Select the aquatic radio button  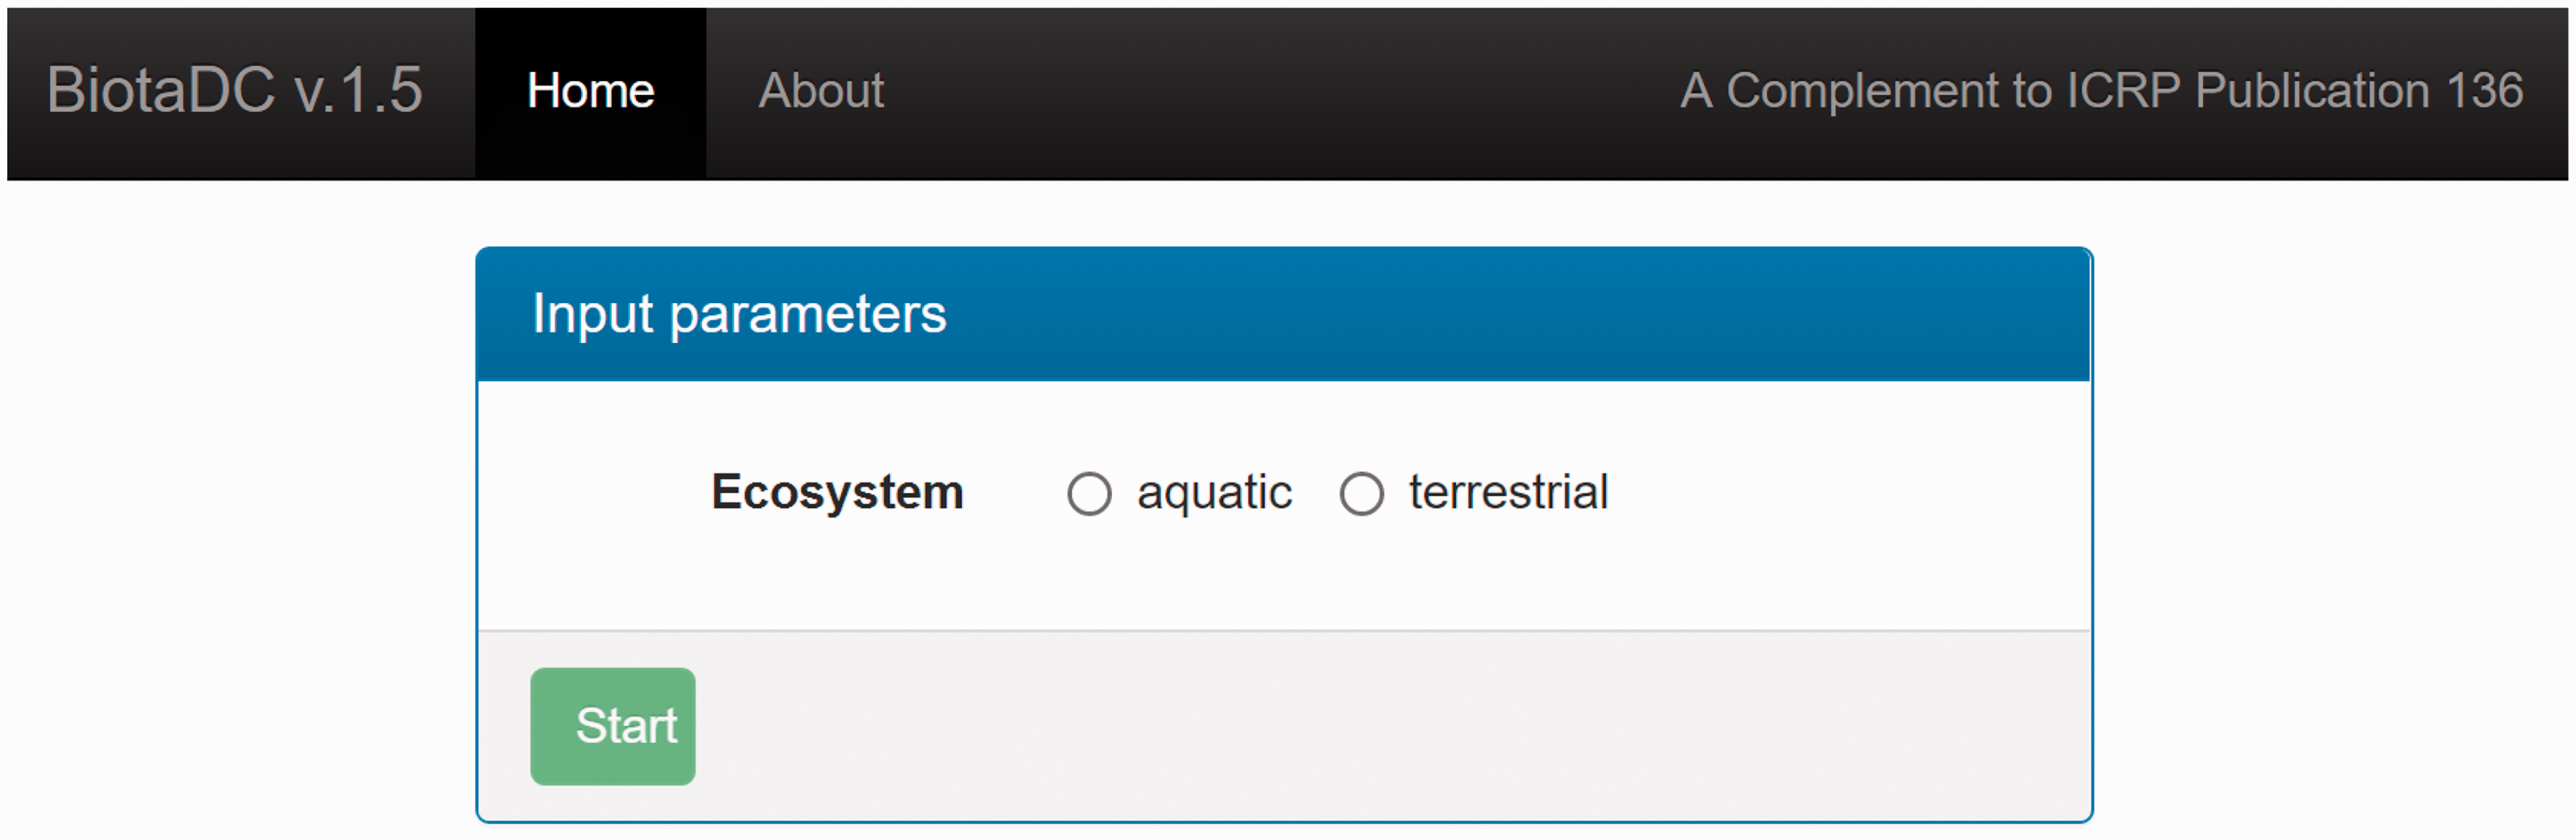click(x=1089, y=494)
